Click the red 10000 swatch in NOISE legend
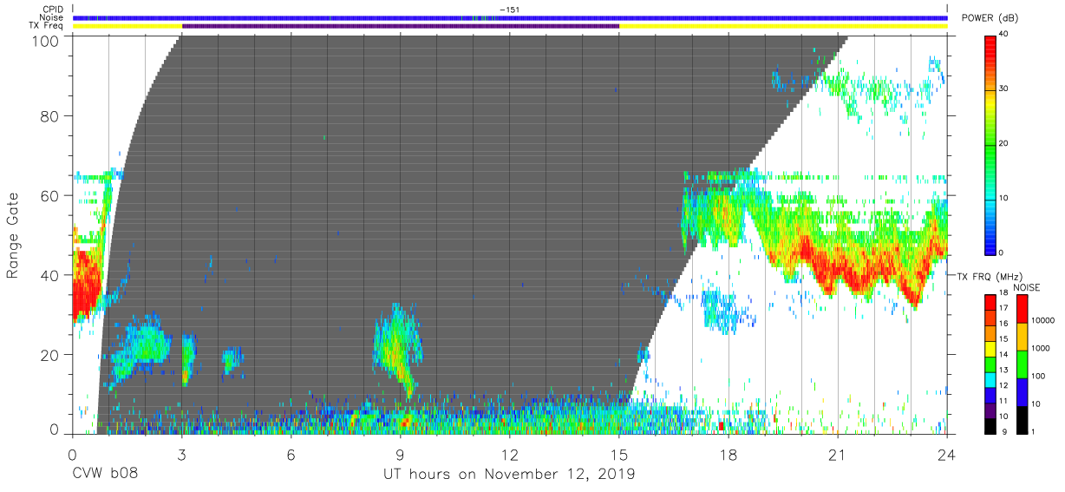The width and height of the screenshot is (1065, 492). click(1023, 310)
